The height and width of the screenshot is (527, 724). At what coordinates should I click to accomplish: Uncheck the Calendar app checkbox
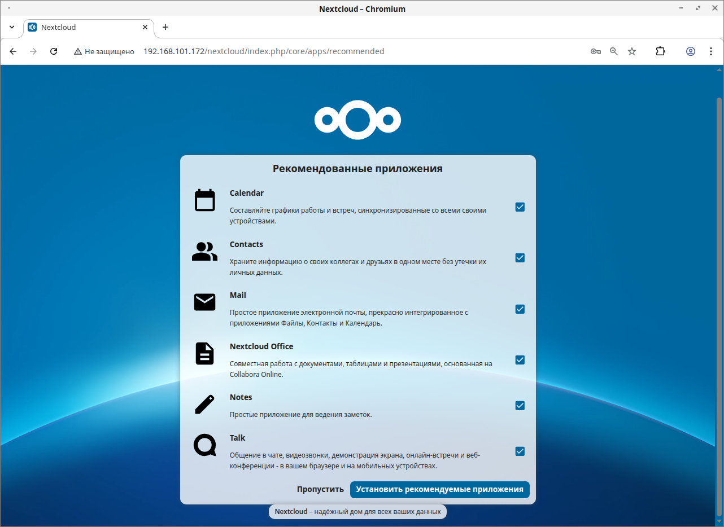[520, 207]
